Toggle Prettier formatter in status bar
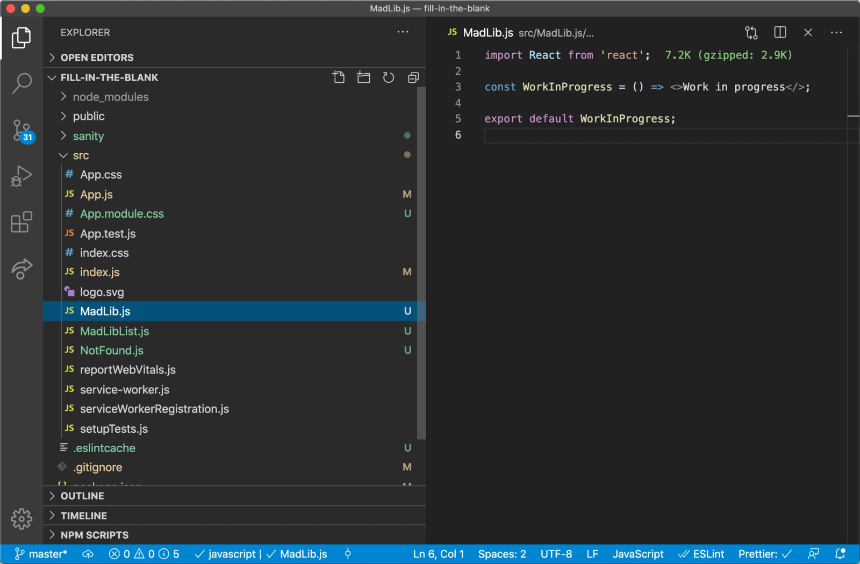This screenshot has height=564, width=860. click(764, 554)
